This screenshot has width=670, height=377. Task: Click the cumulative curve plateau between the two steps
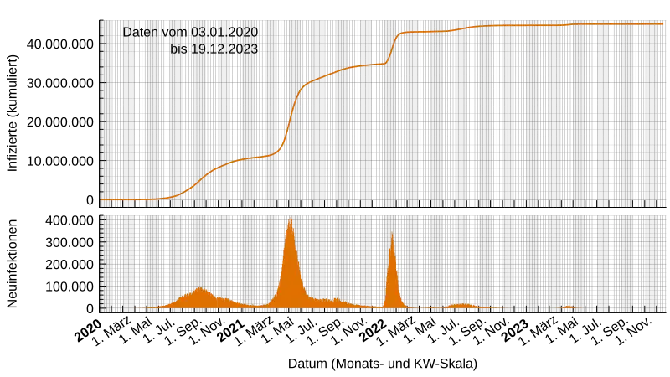coord(352,67)
